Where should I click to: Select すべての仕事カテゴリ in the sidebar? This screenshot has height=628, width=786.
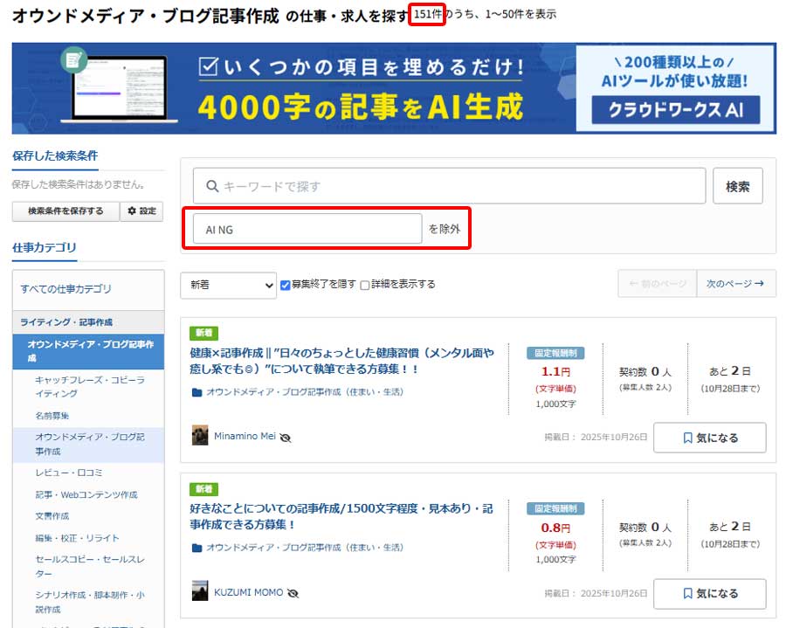point(66,289)
